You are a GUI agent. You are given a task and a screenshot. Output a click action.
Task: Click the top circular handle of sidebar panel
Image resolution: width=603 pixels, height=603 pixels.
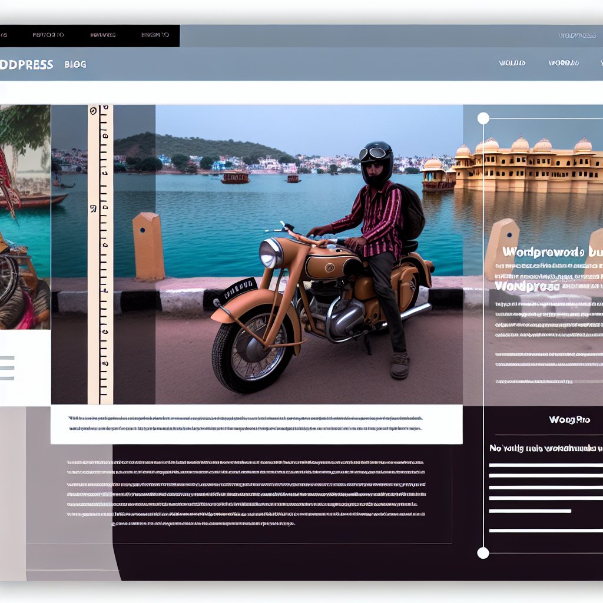[x=483, y=118]
